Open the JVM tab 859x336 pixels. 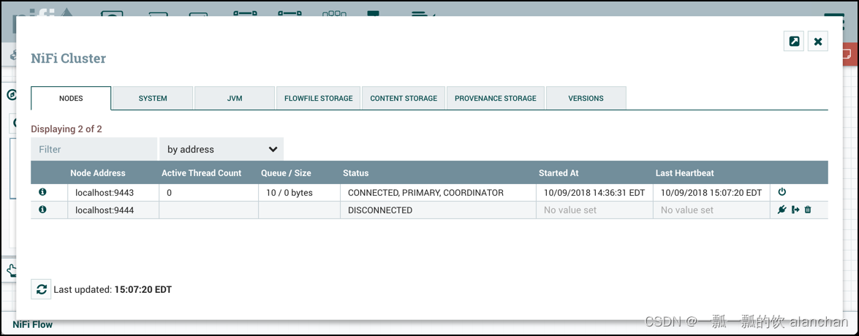(235, 99)
